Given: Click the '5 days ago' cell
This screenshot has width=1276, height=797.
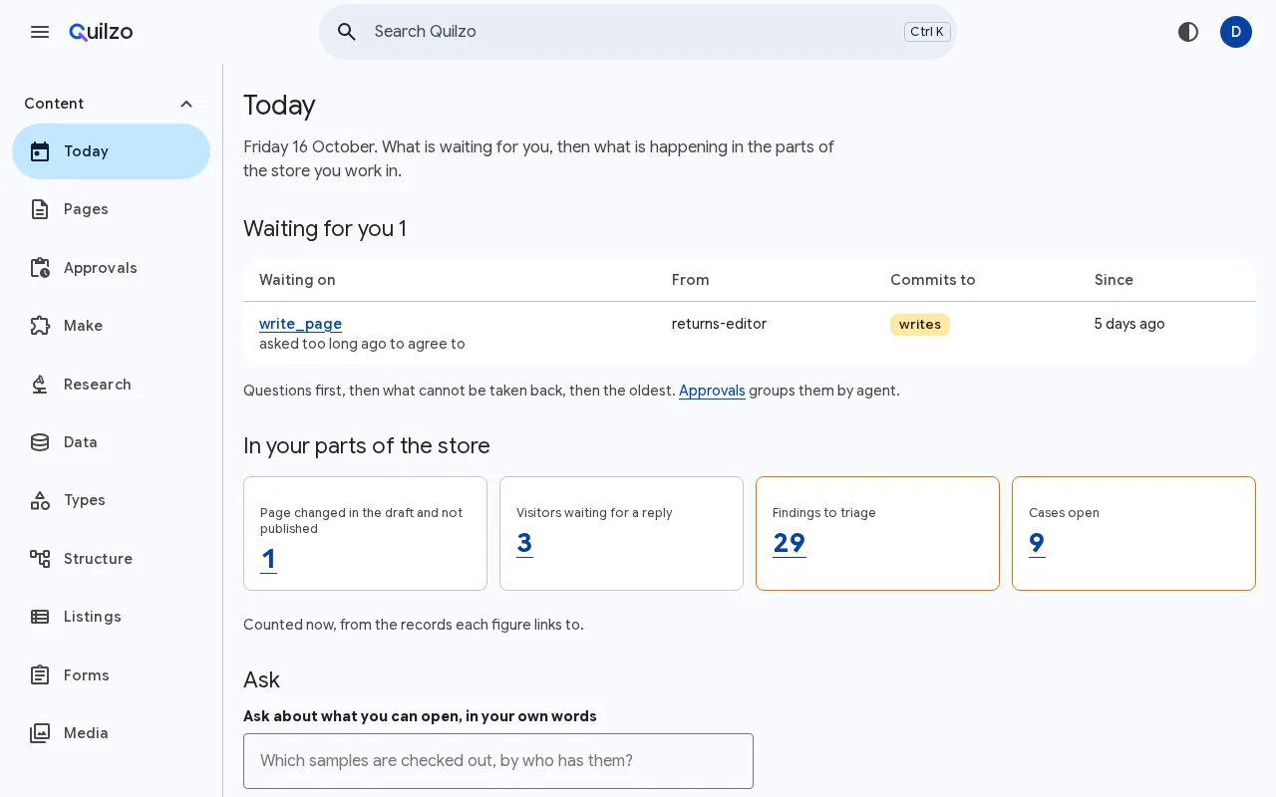Looking at the screenshot, I should click(x=1129, y=324).
